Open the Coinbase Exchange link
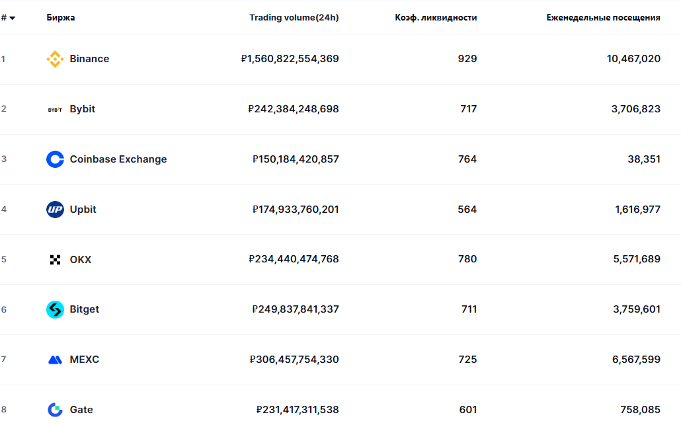 (118, 159)
